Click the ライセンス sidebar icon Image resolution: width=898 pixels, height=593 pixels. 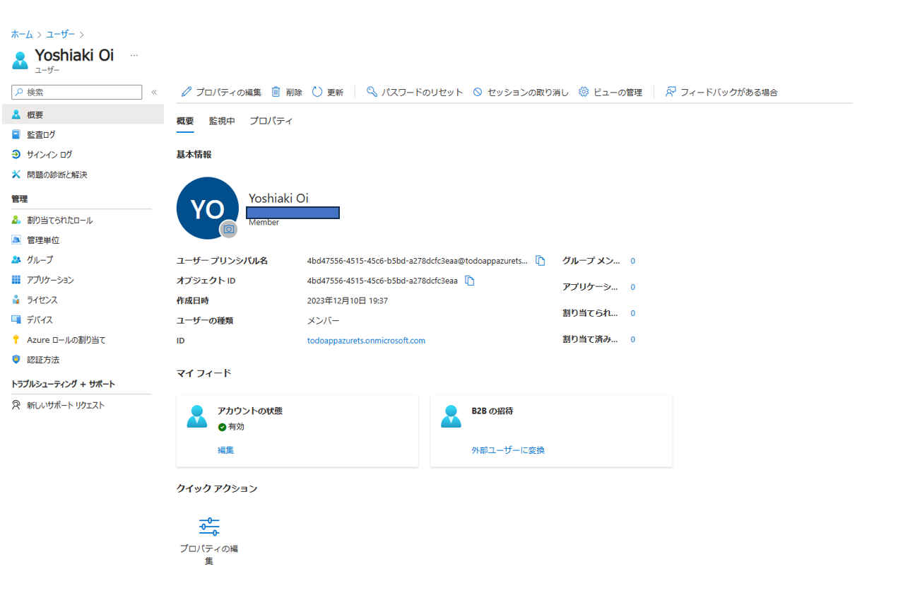16,300
